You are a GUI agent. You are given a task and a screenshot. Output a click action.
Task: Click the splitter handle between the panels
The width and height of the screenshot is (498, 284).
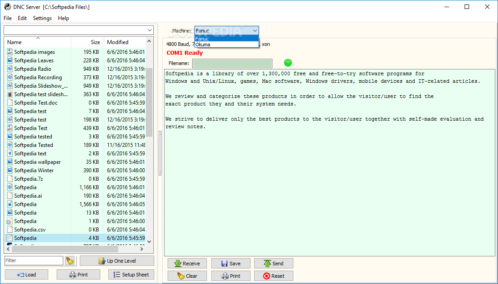tap(160, 154)
